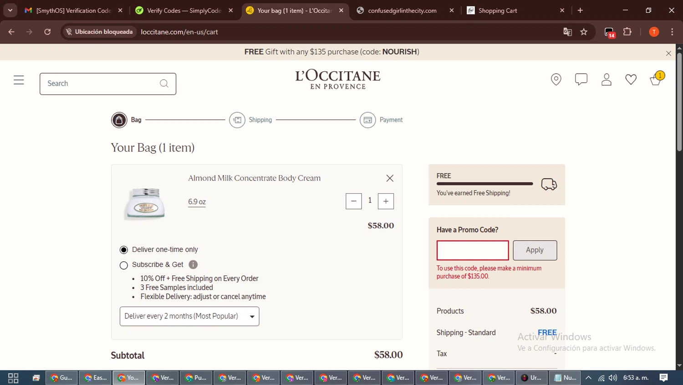Open Chrome's three-dot menu
Viewport: 683px width, 385px height.
(672, 32)
